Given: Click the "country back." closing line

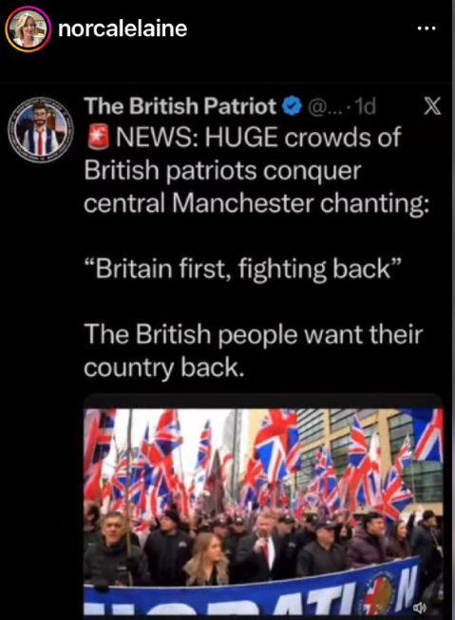Looking at the screenshot, I should (162, 367).
